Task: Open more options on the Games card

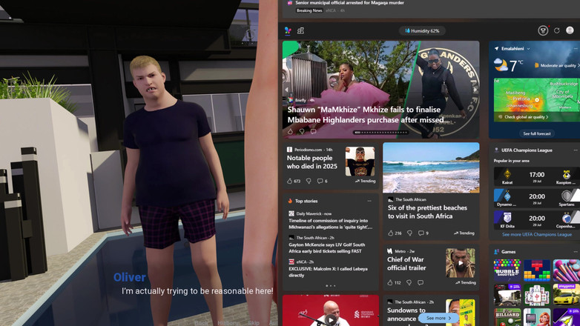Action: 576,252
